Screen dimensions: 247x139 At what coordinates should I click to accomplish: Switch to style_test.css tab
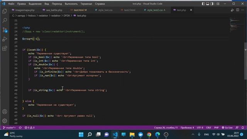pyautogui.click(x=104, y=10)
